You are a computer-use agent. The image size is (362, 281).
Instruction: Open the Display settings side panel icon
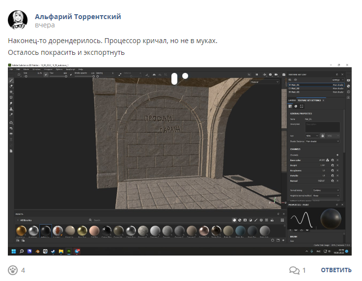coord(348,80)
